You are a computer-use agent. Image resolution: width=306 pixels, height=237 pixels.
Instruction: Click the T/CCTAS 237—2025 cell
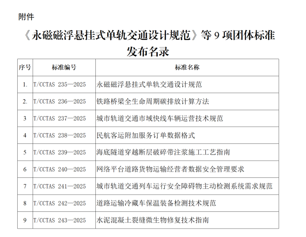point(60,118)
